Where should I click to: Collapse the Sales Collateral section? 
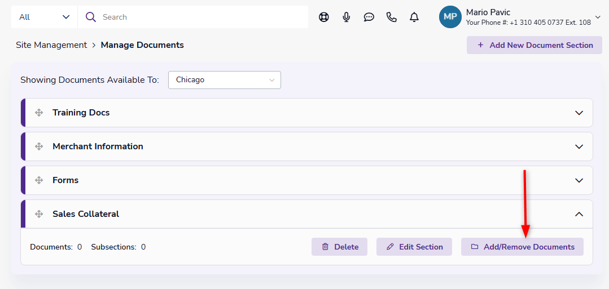pyautogui.click(x=579, y=214)
